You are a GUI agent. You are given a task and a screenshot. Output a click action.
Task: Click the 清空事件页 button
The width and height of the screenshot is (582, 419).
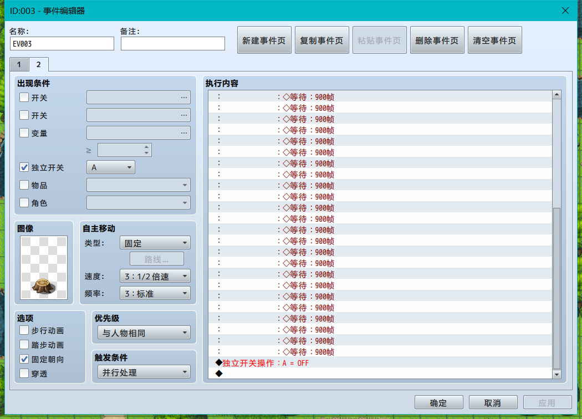495,40
